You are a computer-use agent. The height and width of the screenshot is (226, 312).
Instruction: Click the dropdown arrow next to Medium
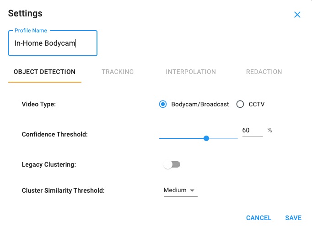click(x=192, y=190)
